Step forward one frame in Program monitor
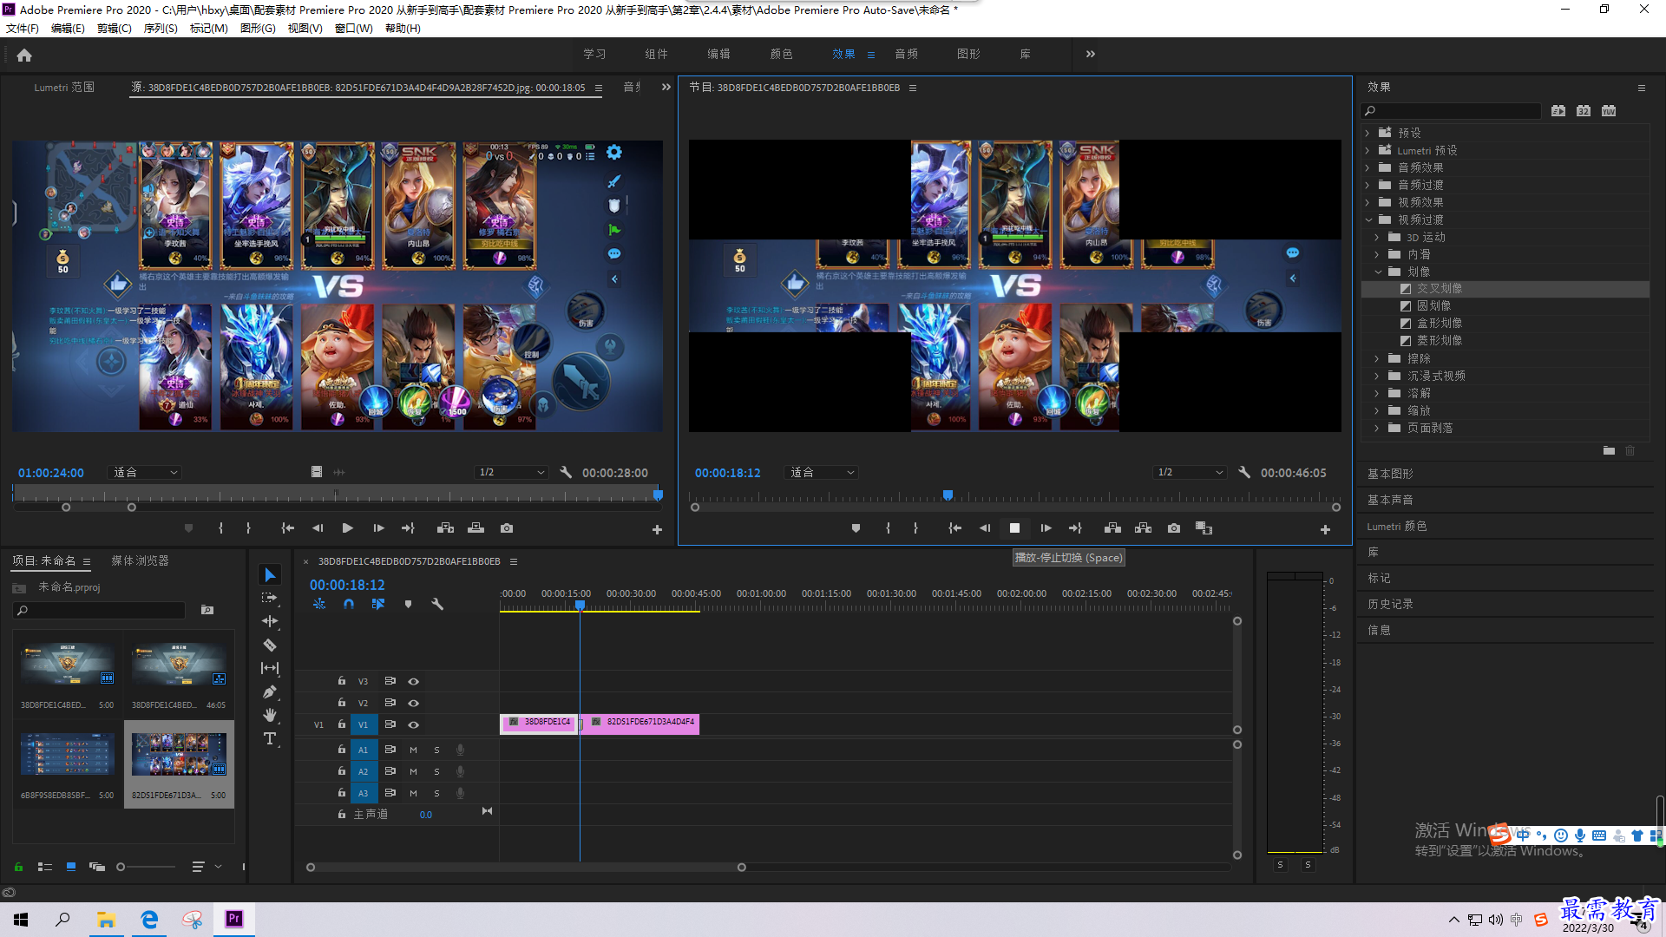 1046,528
